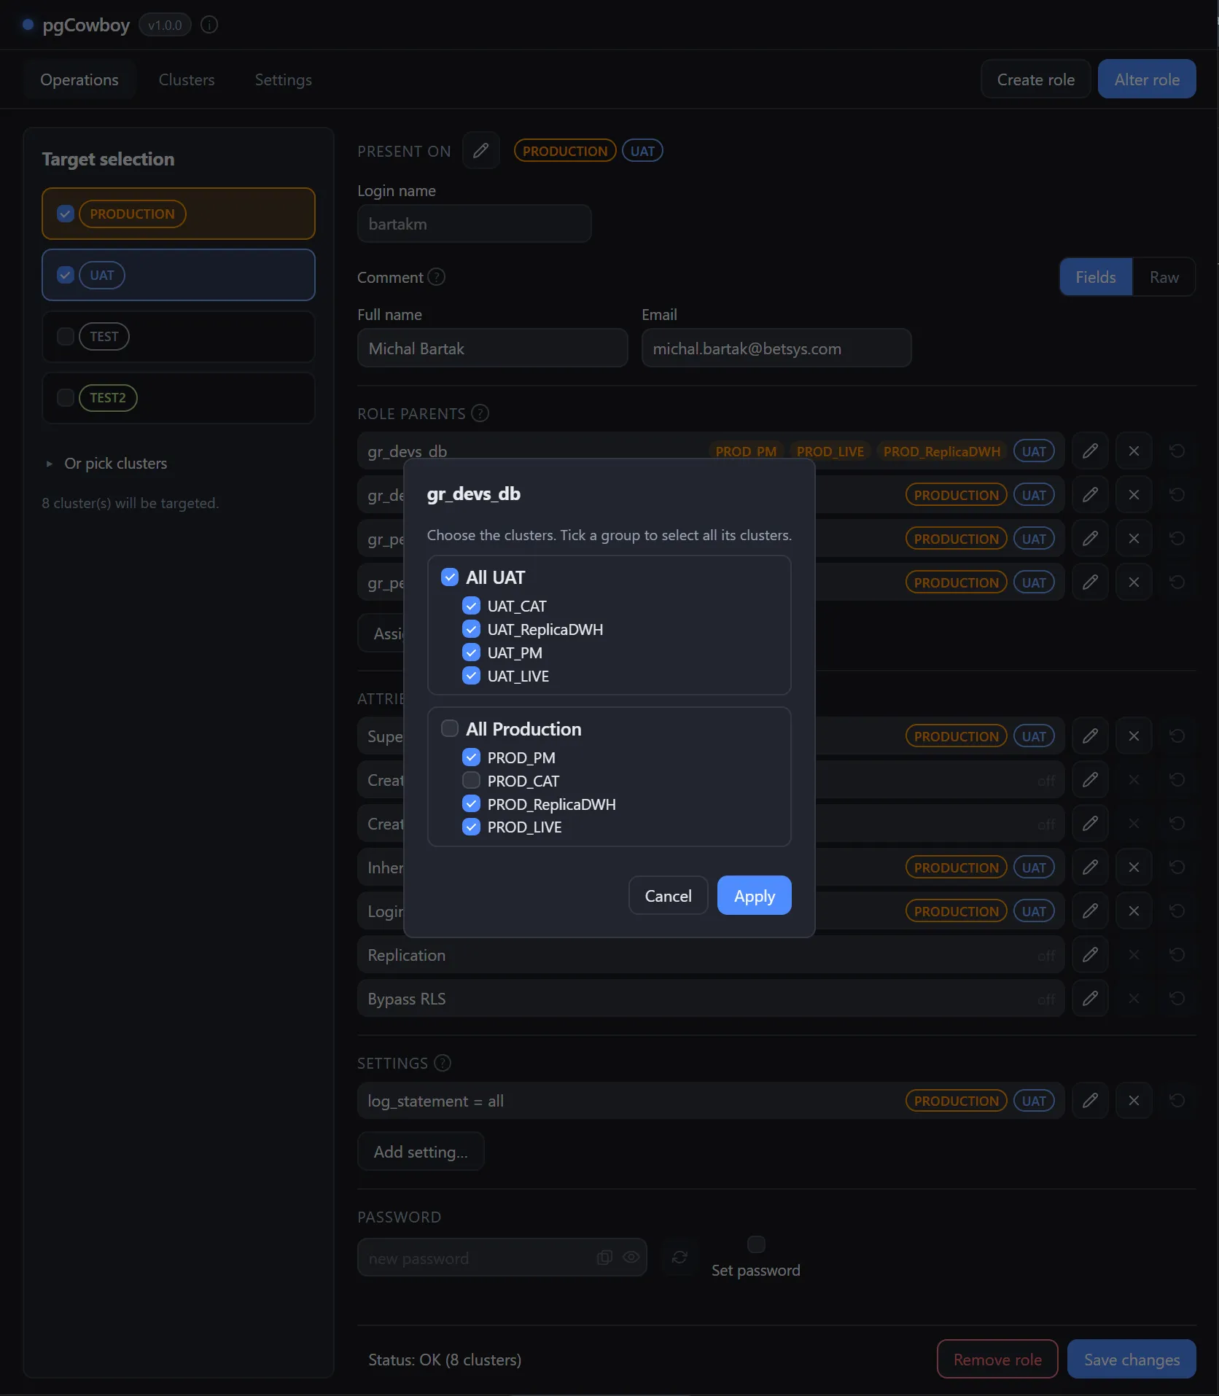Uncheck the PROD_PM cluster

coord(472,757)
